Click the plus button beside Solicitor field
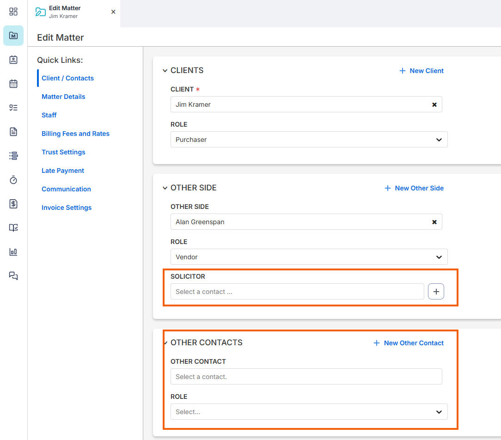 (x=436, y=292)
